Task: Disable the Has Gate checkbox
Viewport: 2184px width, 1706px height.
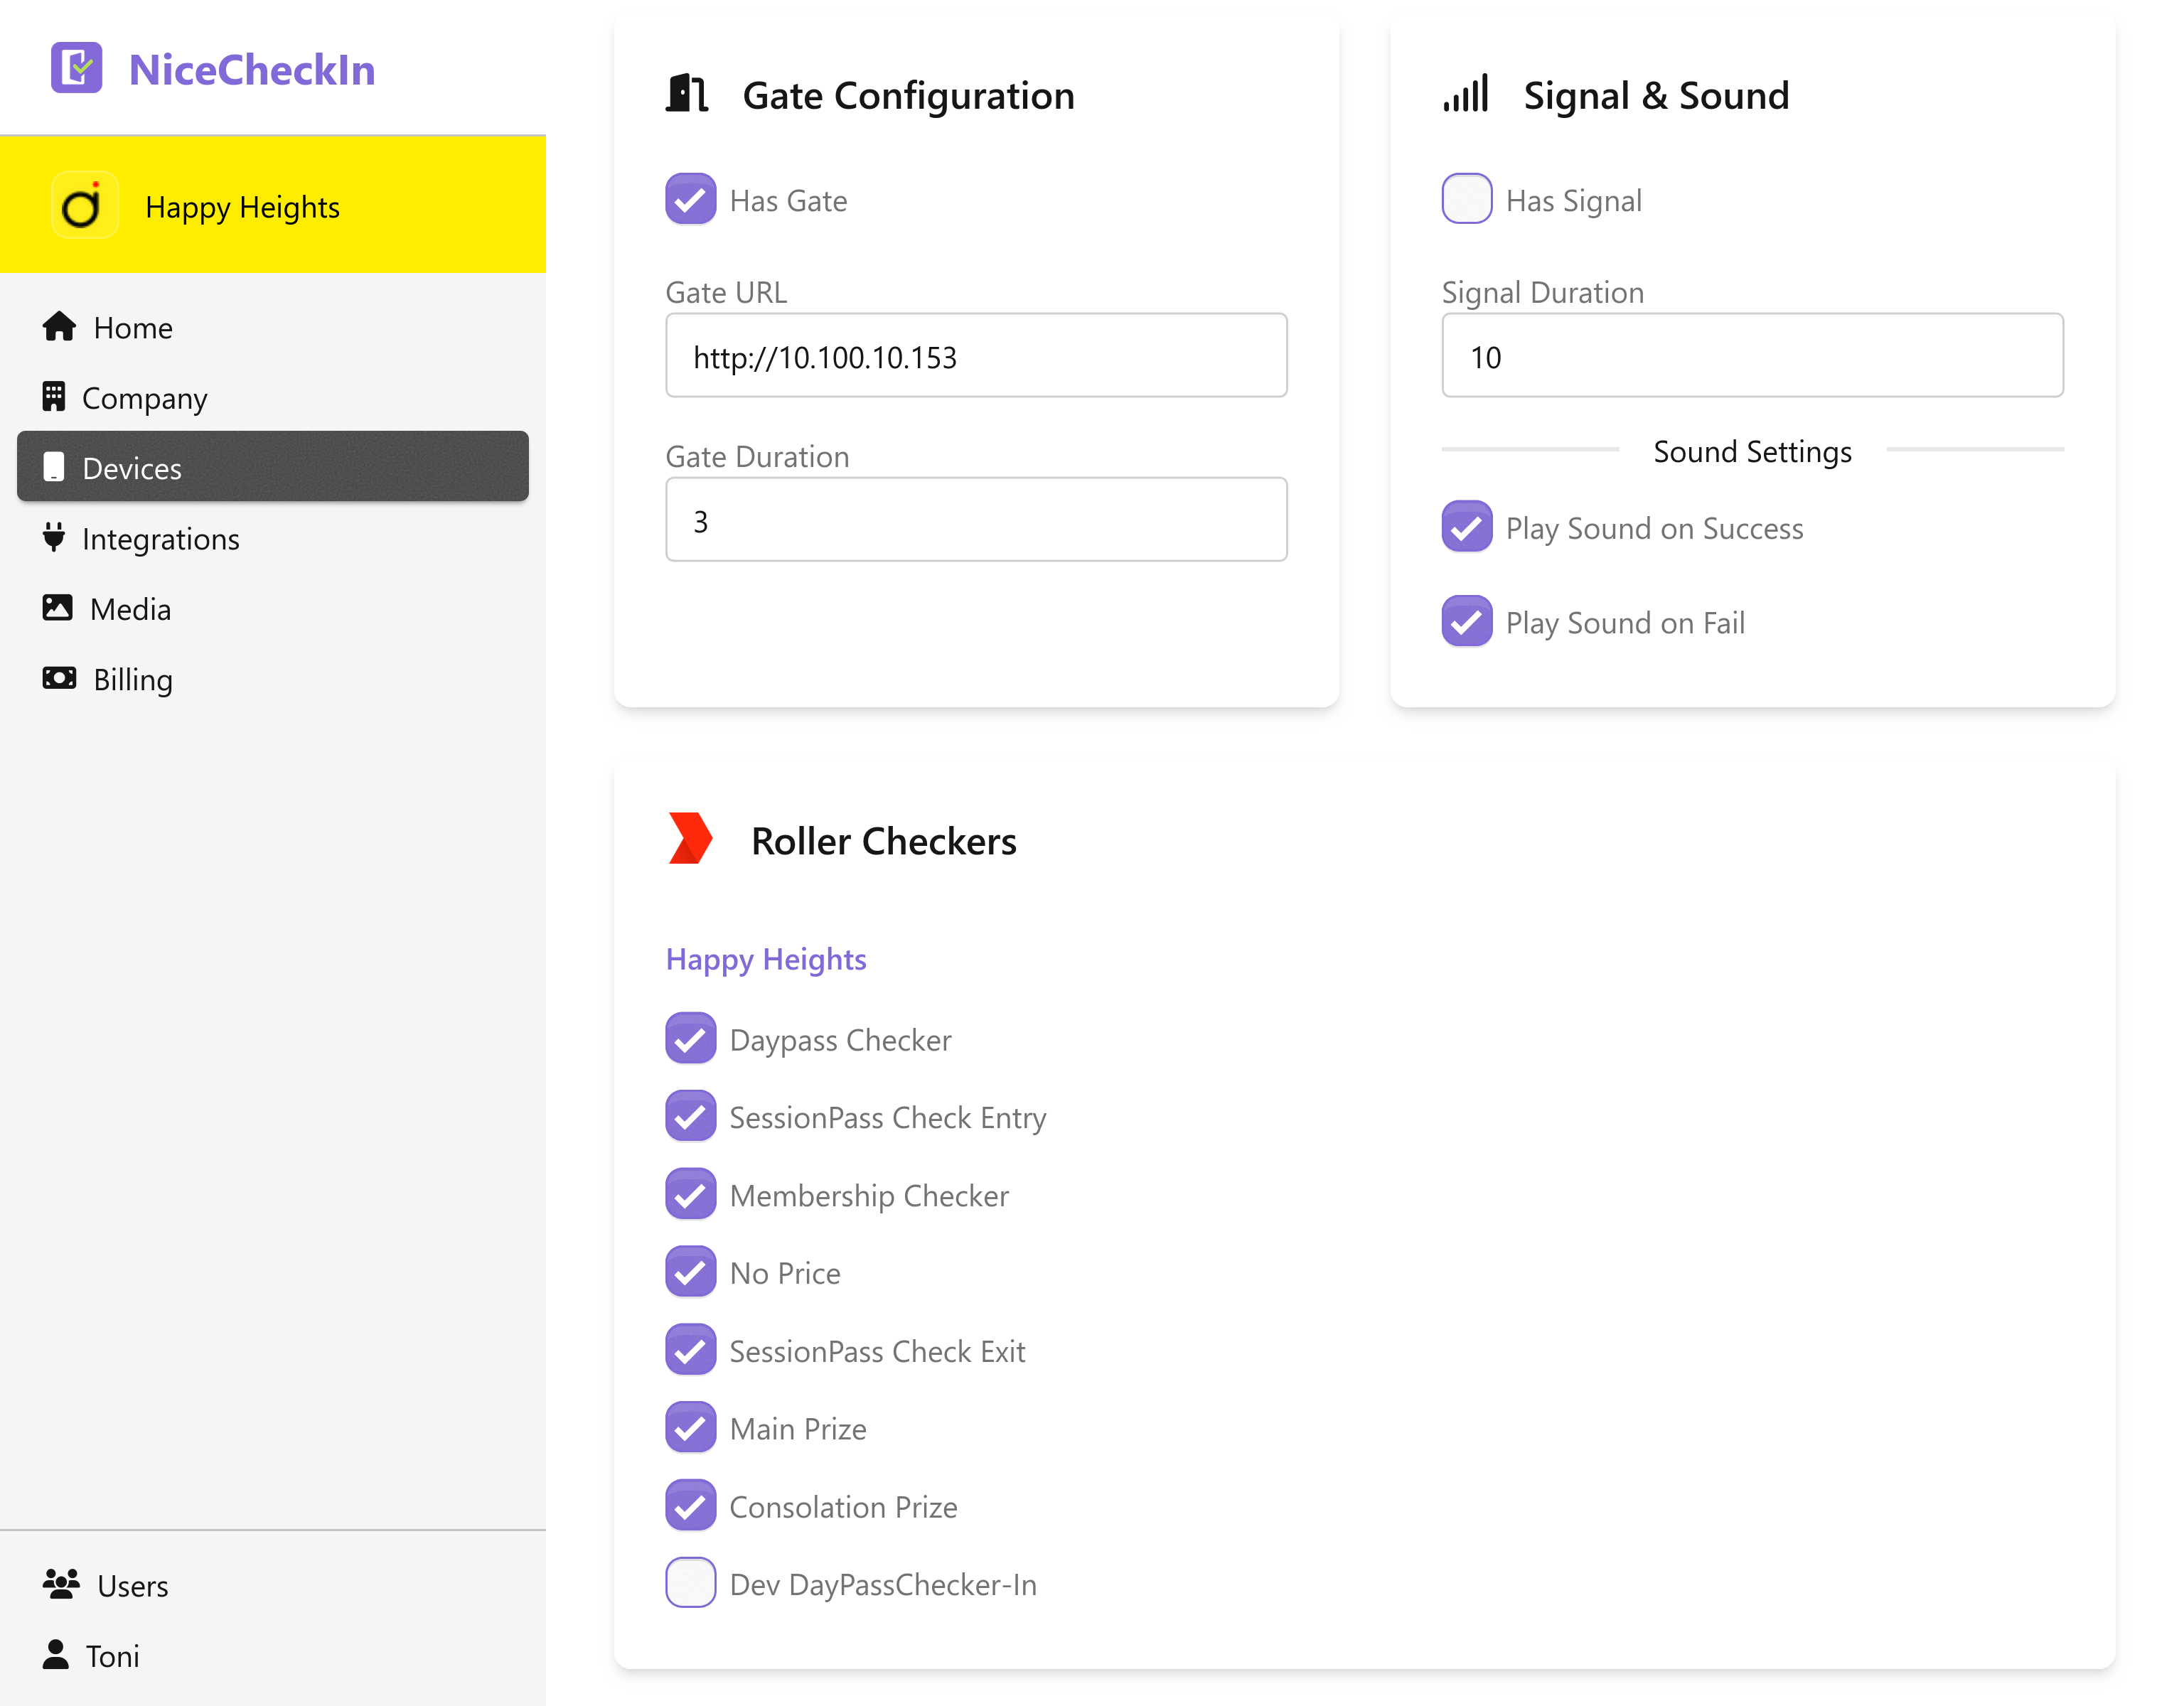Action: point(690,199)
